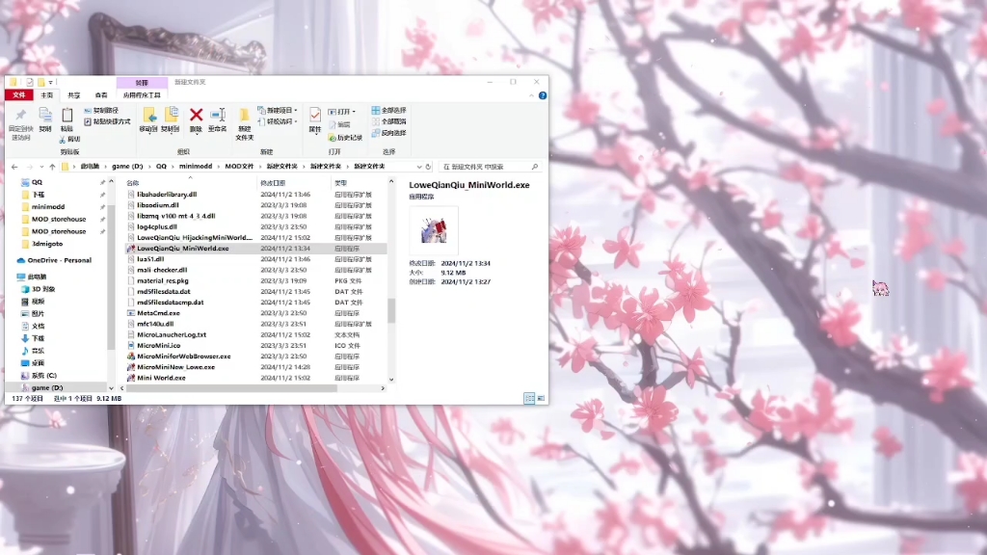Click the Properties icon in the title bar
The image size is (987, 555).
30,83
